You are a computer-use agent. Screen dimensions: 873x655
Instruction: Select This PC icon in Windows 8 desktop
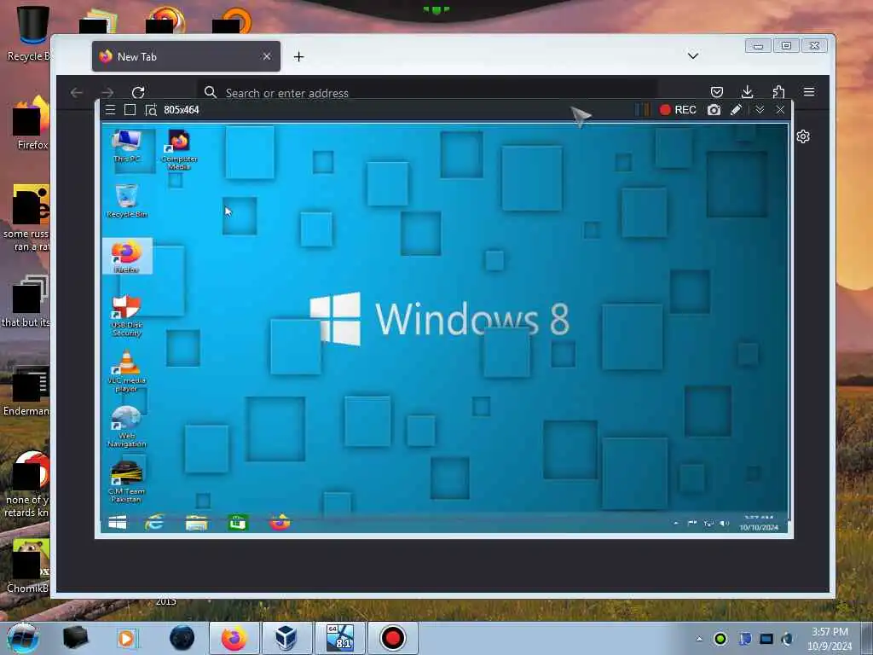(x=127, y=146)
